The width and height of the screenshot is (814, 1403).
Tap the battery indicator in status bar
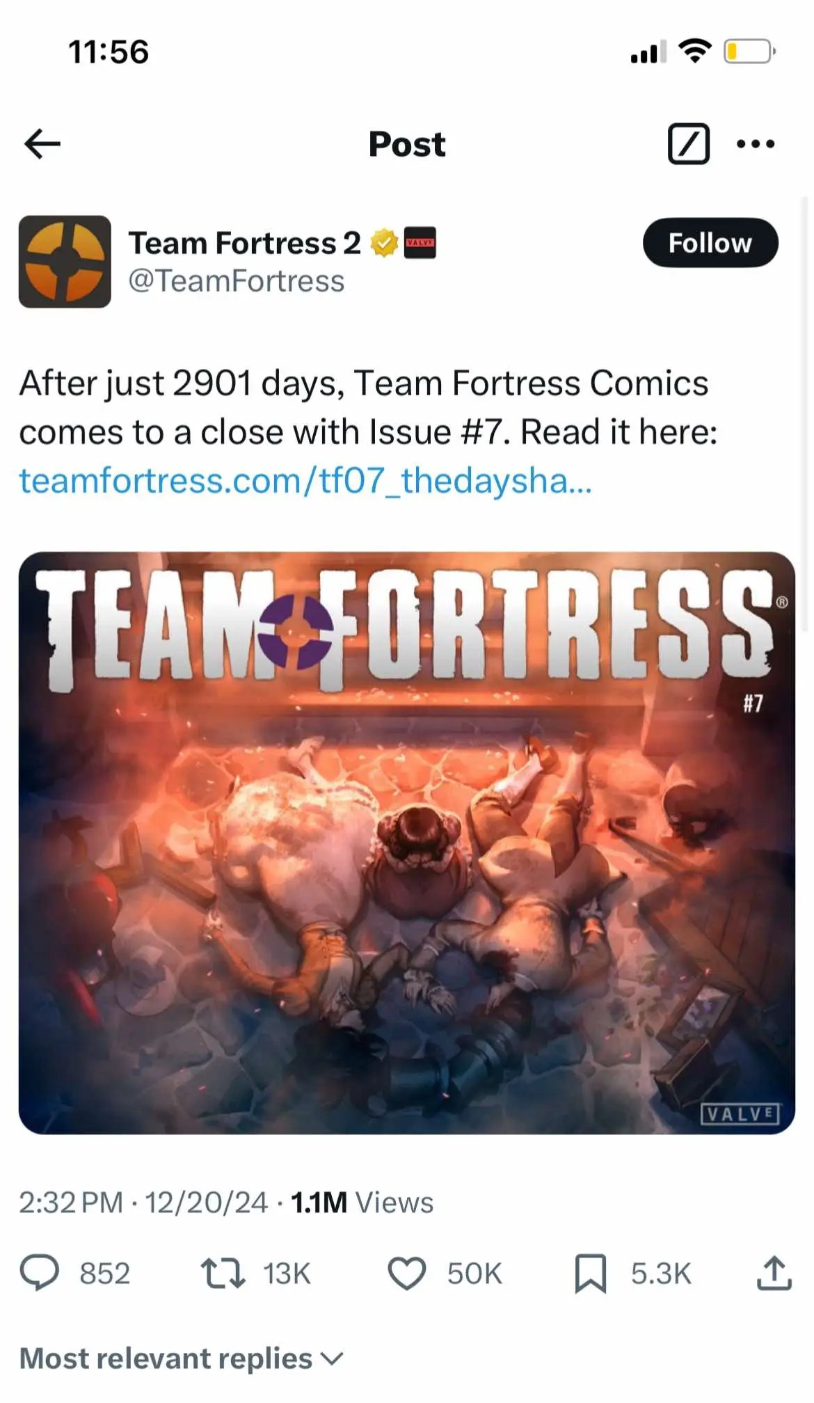(750, 51)
